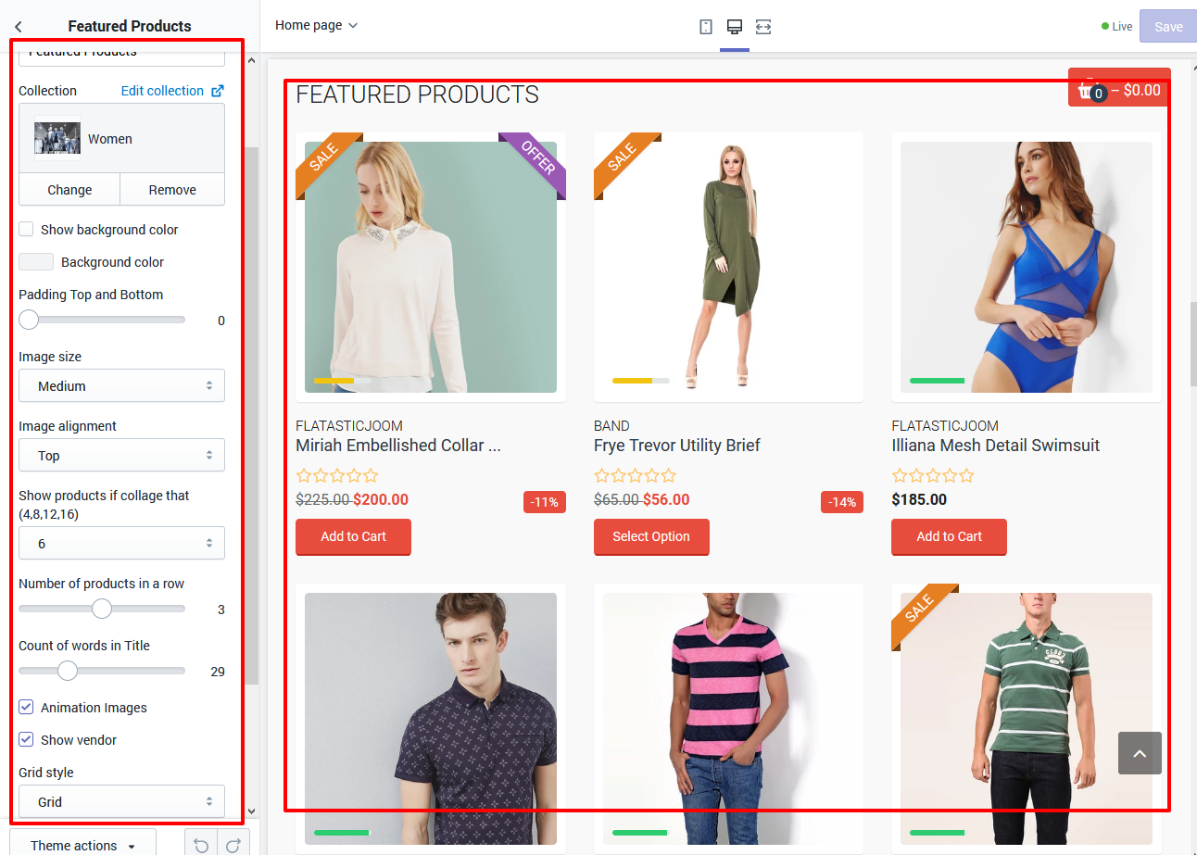Image resolution: width=1197 pixels, height=855 pixels.
Task: Switch to desktop preview icon
Action: [735, 27]
